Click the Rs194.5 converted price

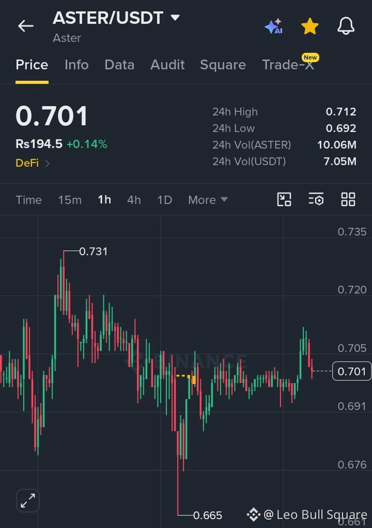pyautogui.click(x=39, y=144)
